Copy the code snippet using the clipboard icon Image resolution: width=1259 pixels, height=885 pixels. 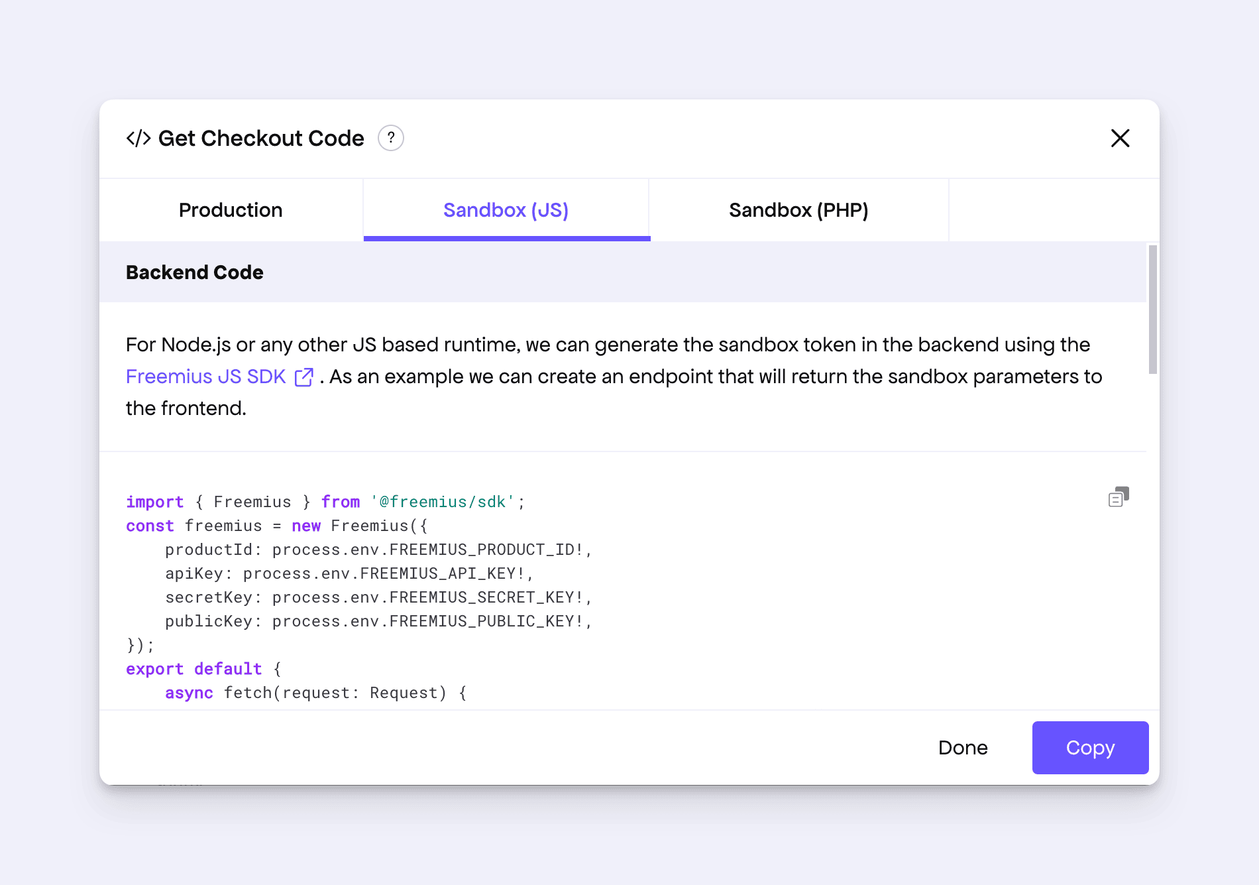[x=1118, y=497]
